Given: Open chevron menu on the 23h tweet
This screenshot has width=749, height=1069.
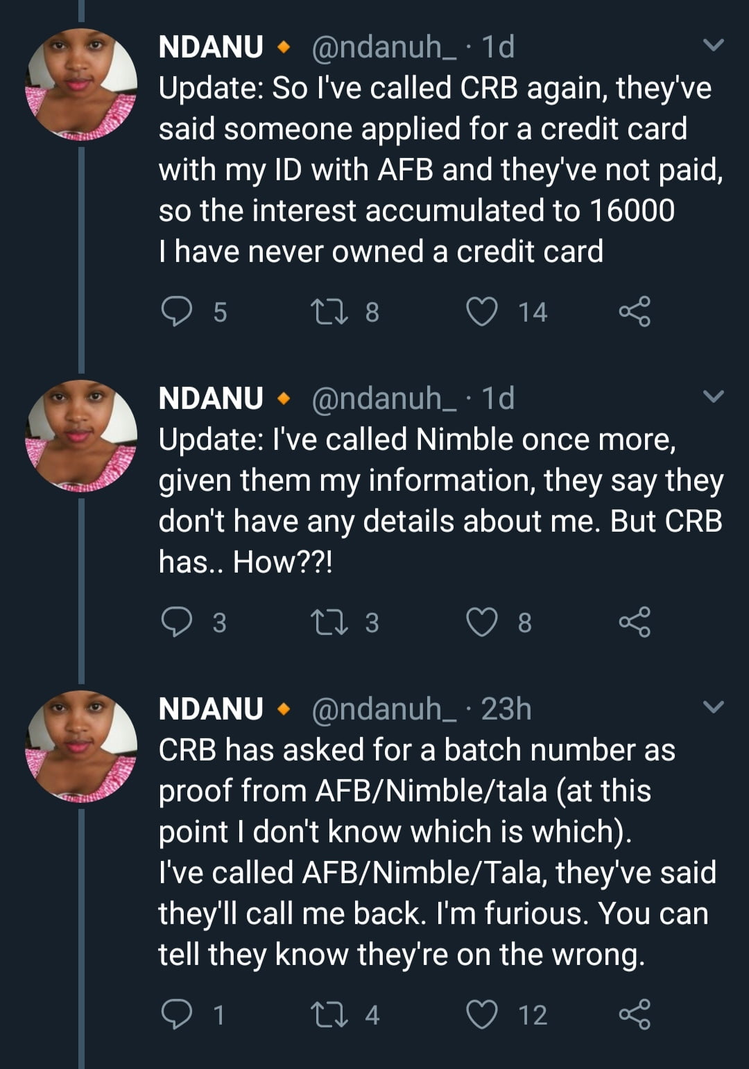Looking at the screenshot, I should click(x=713, y=707).
